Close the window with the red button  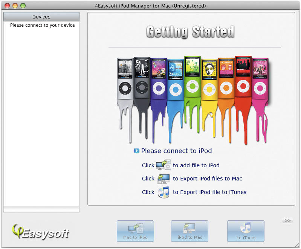7,6
